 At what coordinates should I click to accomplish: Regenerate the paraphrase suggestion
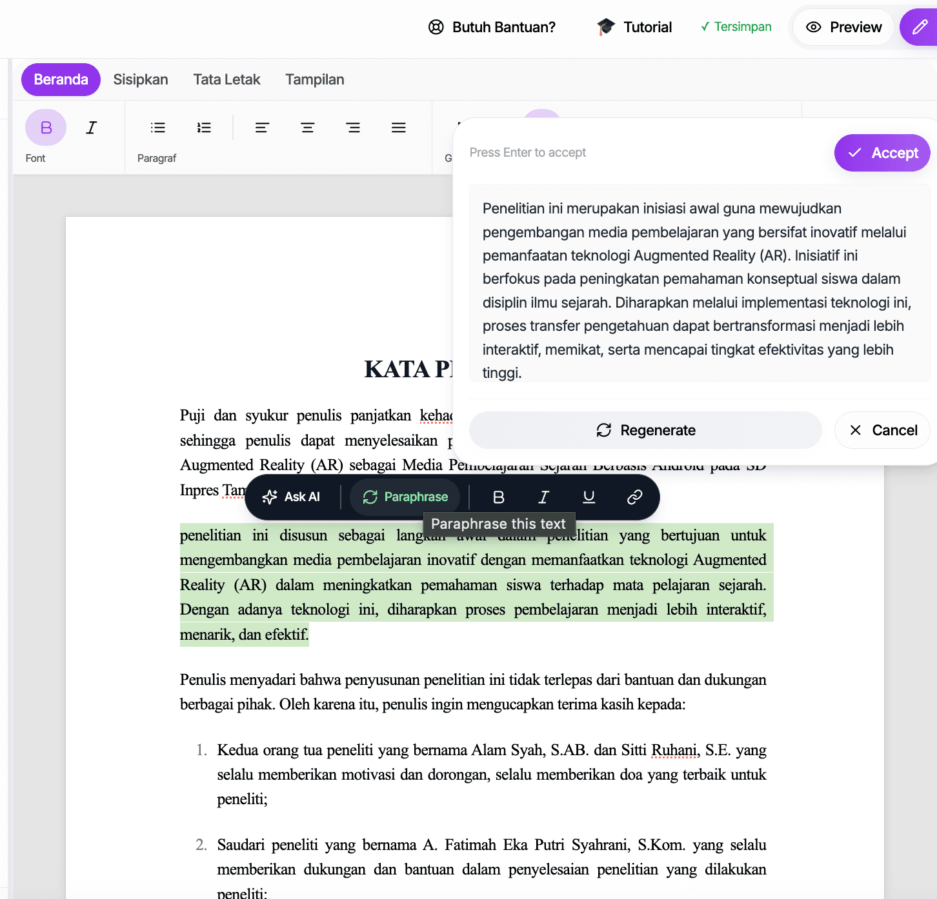pos(645,430)
